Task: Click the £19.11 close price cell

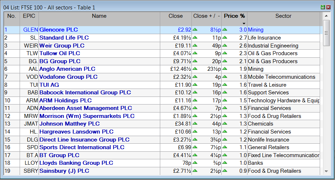Action: pos(176,46)
